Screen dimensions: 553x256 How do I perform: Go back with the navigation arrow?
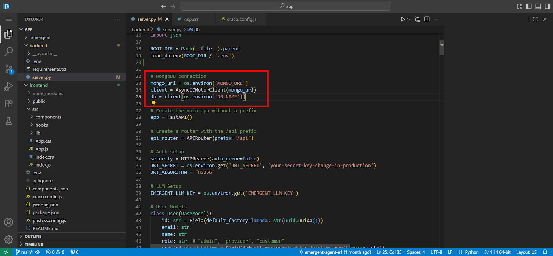click(x=163, y=6)
